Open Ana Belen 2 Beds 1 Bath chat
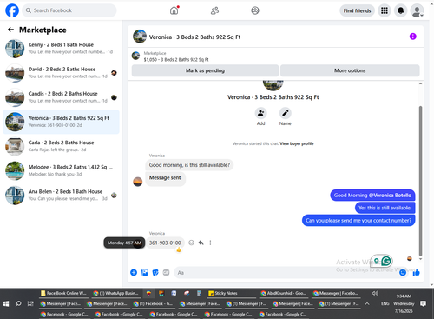The width and height of the screenshot is (434, 319). [61, 196]
